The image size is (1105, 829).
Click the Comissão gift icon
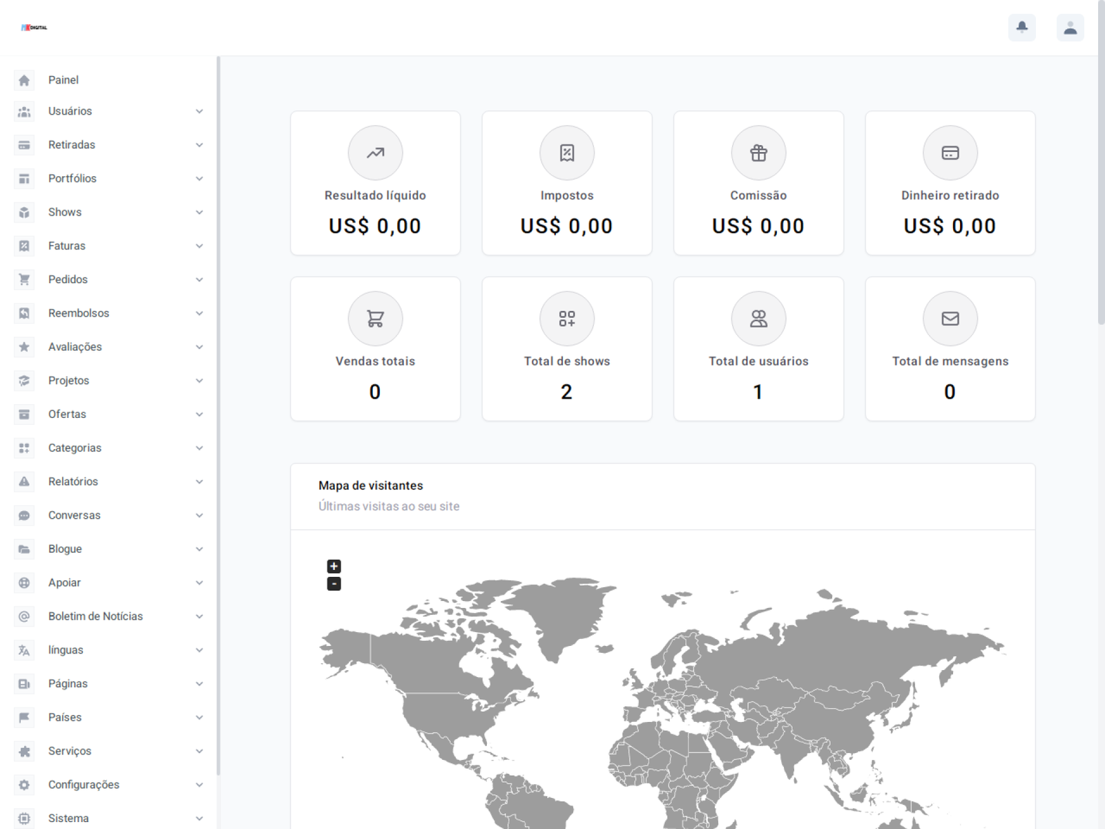point(758,153)
